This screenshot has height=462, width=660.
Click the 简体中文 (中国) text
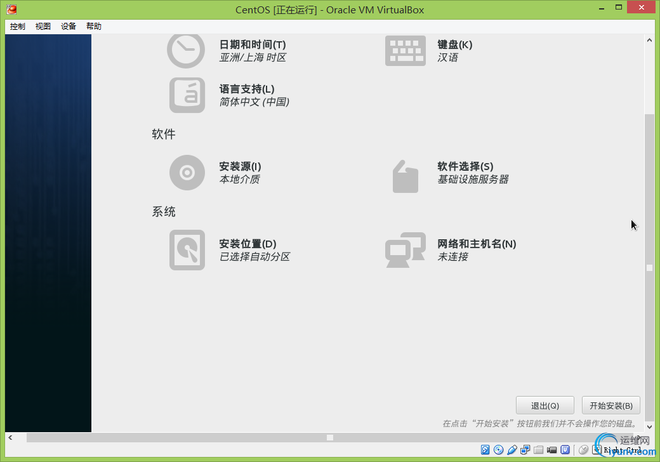(x=254, y=102)
